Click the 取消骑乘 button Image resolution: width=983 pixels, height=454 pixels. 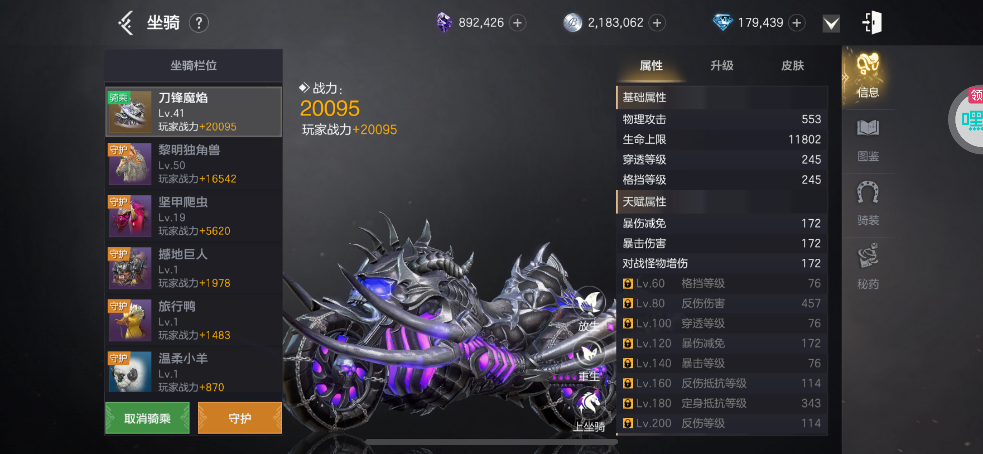click(148, 418)
